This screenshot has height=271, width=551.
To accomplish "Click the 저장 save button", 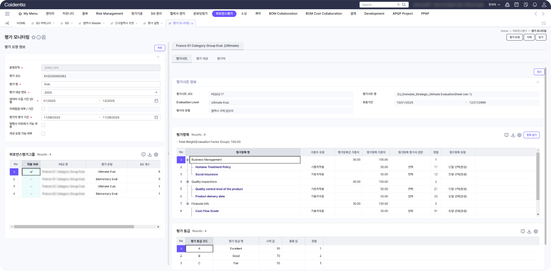I will coord(160,48).
